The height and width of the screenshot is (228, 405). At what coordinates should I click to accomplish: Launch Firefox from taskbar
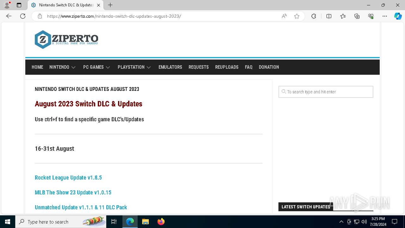pyautogui.click(x=161, y=222)
